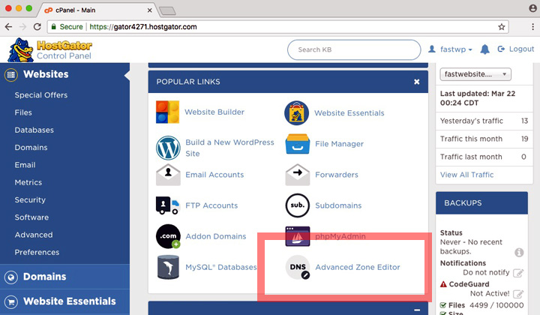The image size is (540, 315).
Task: Open the File Manager link
Action: pyautogui.click(x=339, y=144)
